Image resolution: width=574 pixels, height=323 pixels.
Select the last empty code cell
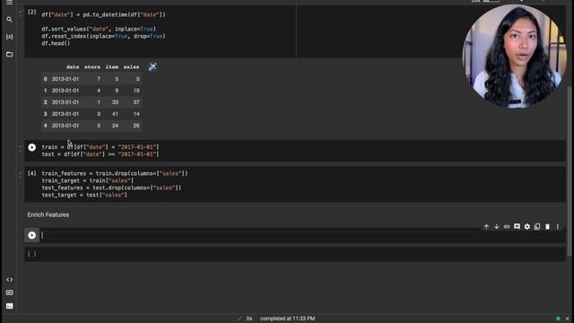pyautogui.click(x=295, y=254)
